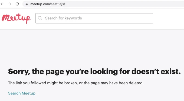
Task: Click the "link you followed might be broken" text
Action: coord(45,83)
